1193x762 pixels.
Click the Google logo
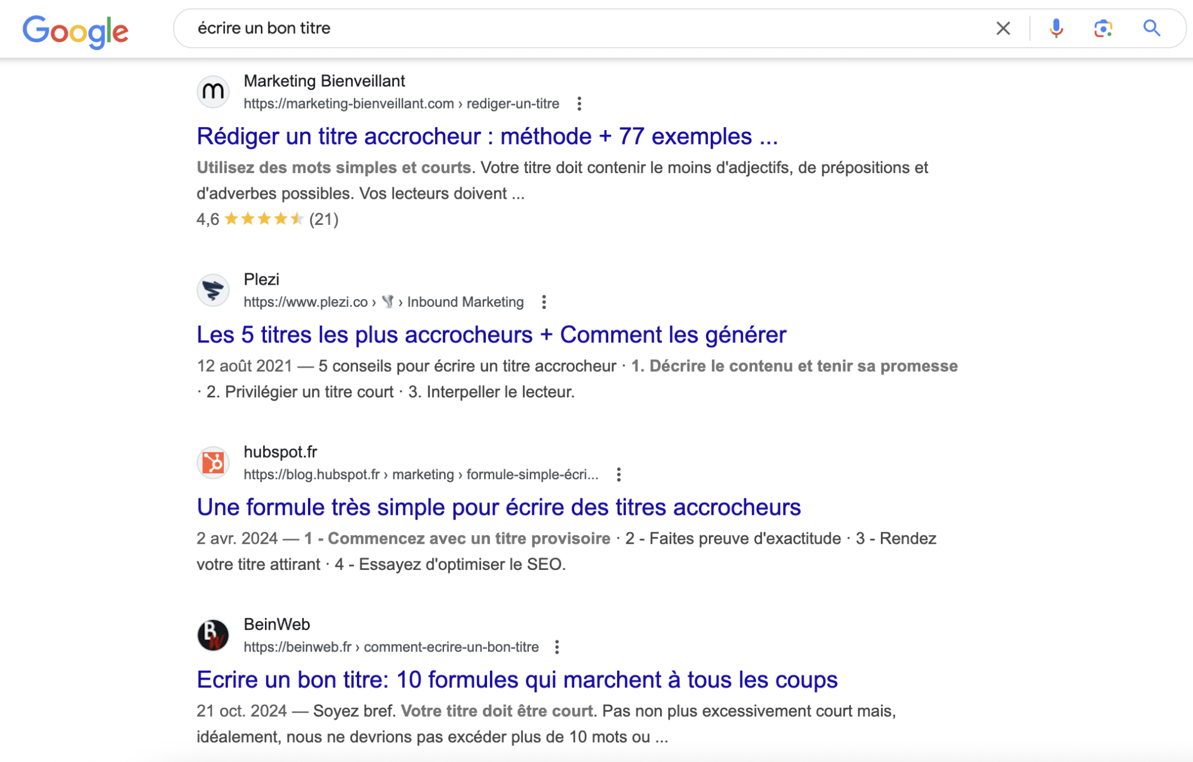click(x=75, y=30)
